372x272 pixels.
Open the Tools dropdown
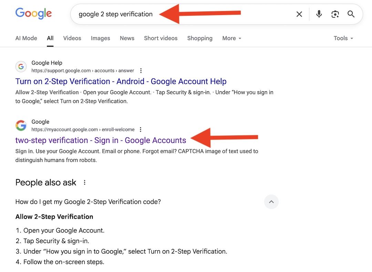tap(343, 38)
